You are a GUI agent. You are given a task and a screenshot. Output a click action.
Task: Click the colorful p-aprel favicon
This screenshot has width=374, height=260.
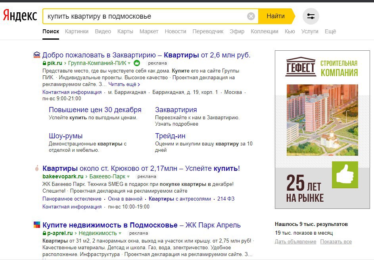point(37,225)
